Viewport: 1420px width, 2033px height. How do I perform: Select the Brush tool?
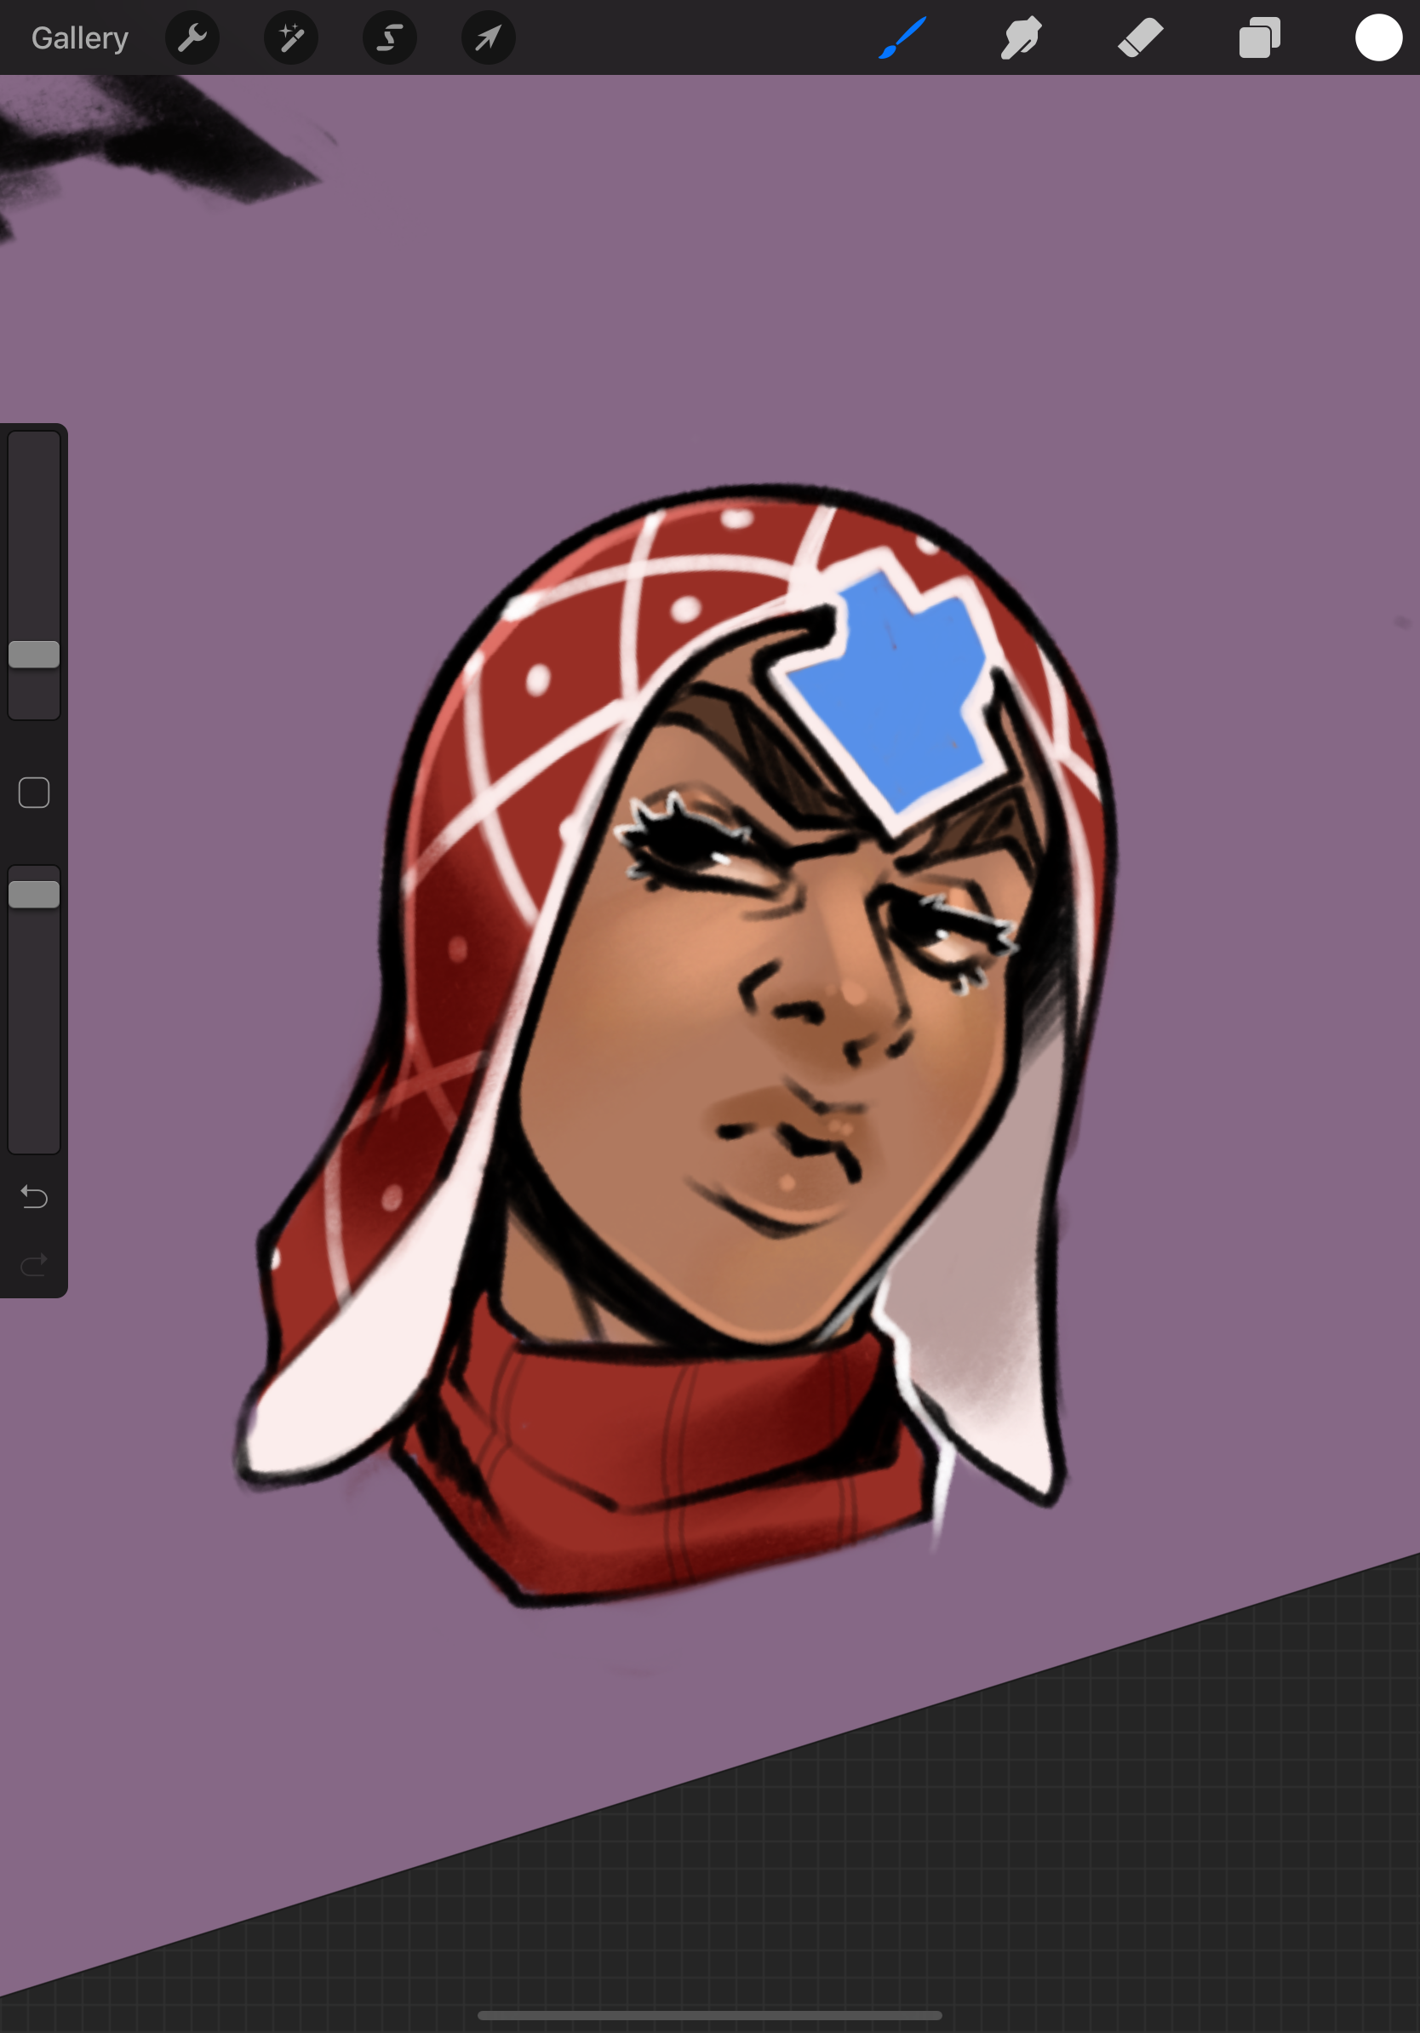903,38
